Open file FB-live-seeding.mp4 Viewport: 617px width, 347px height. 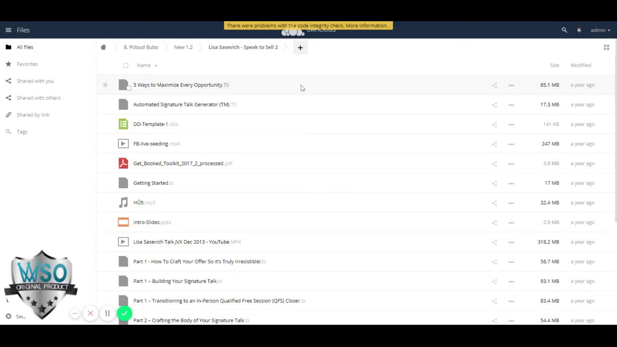[x=156, y=144]
